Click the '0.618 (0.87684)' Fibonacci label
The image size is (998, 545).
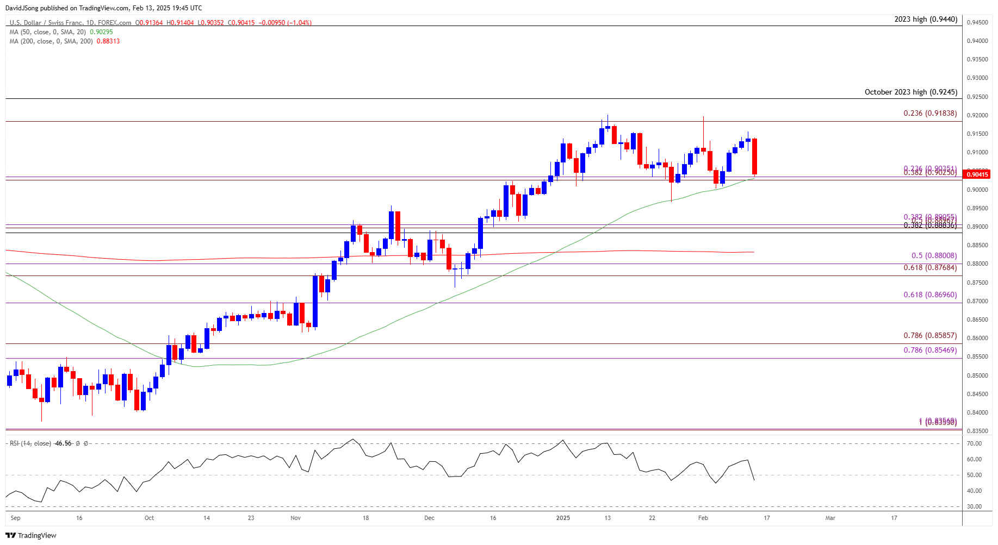930,267
